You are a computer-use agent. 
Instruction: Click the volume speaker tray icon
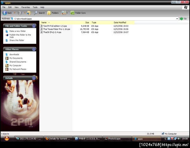(x=179, y=139)
